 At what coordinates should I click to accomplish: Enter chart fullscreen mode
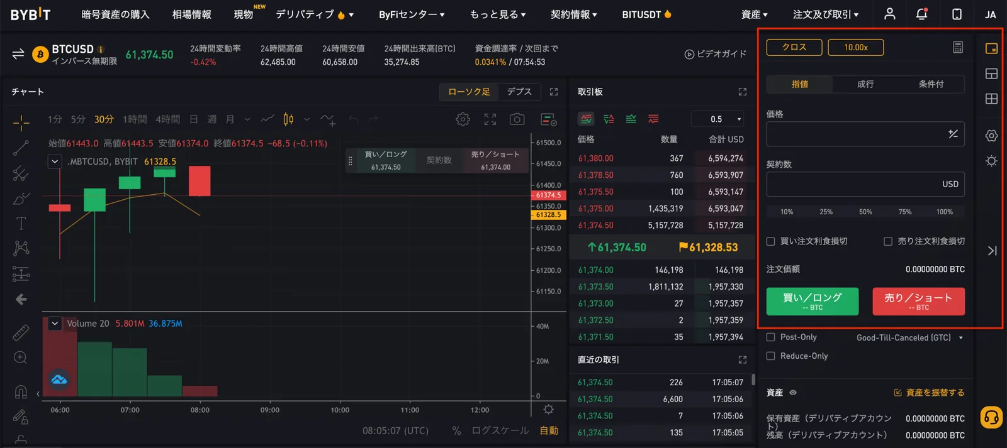490,119
